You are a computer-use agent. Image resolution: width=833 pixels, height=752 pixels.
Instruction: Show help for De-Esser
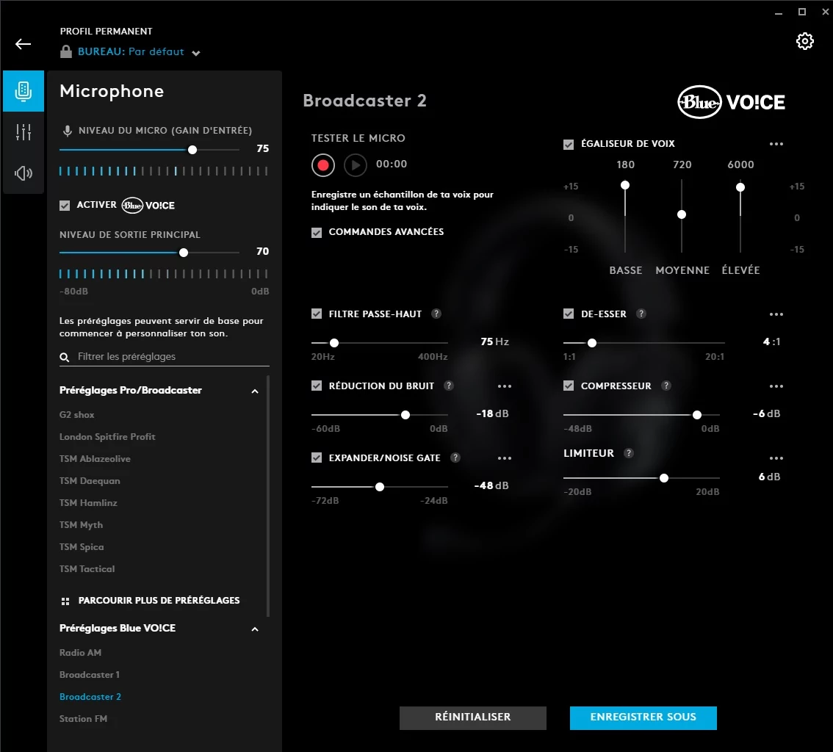point(641,314)
